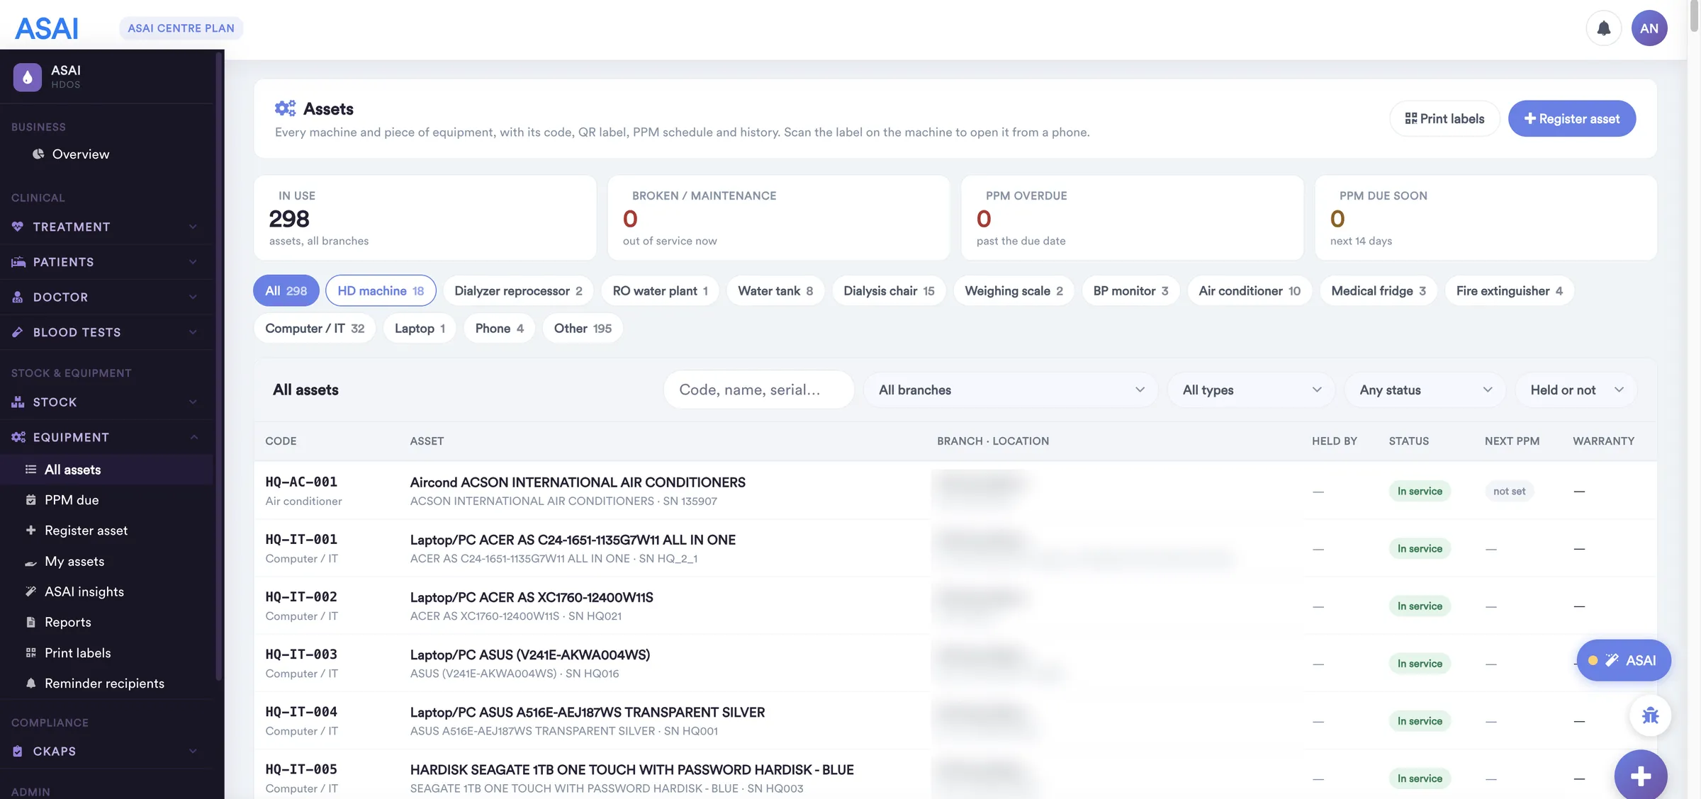1701x799 pixels.
Task: Expand the STOCK sidebar section
Action: tap(106, 402)
